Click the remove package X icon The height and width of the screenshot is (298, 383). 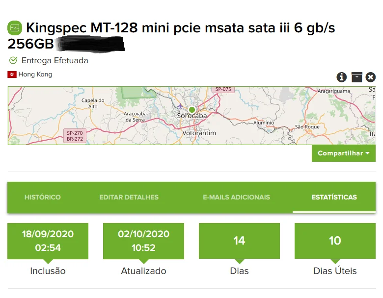pyautogui.click(x=371, y=77)
